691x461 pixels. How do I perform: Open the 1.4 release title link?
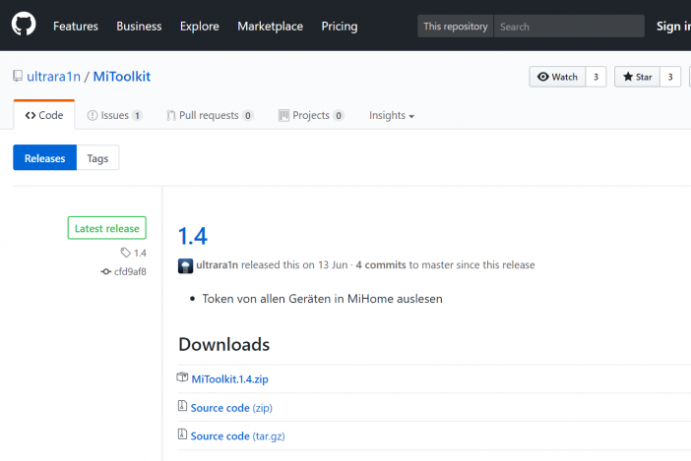[193, 236]
